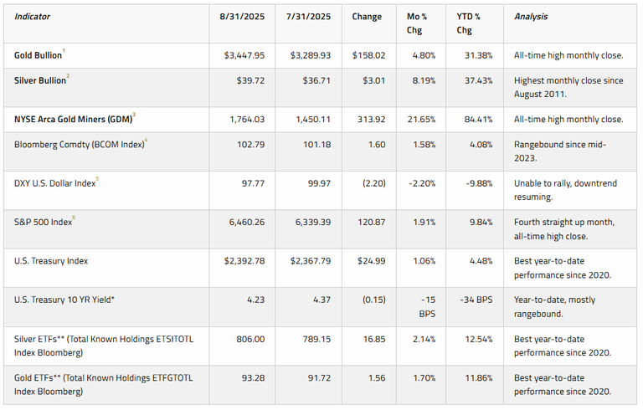Click the Analysis column header

[532, 17]
